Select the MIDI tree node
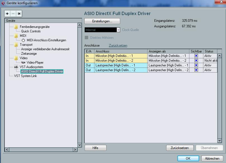This screenshot has width=226, height=163. coord(23,35)
